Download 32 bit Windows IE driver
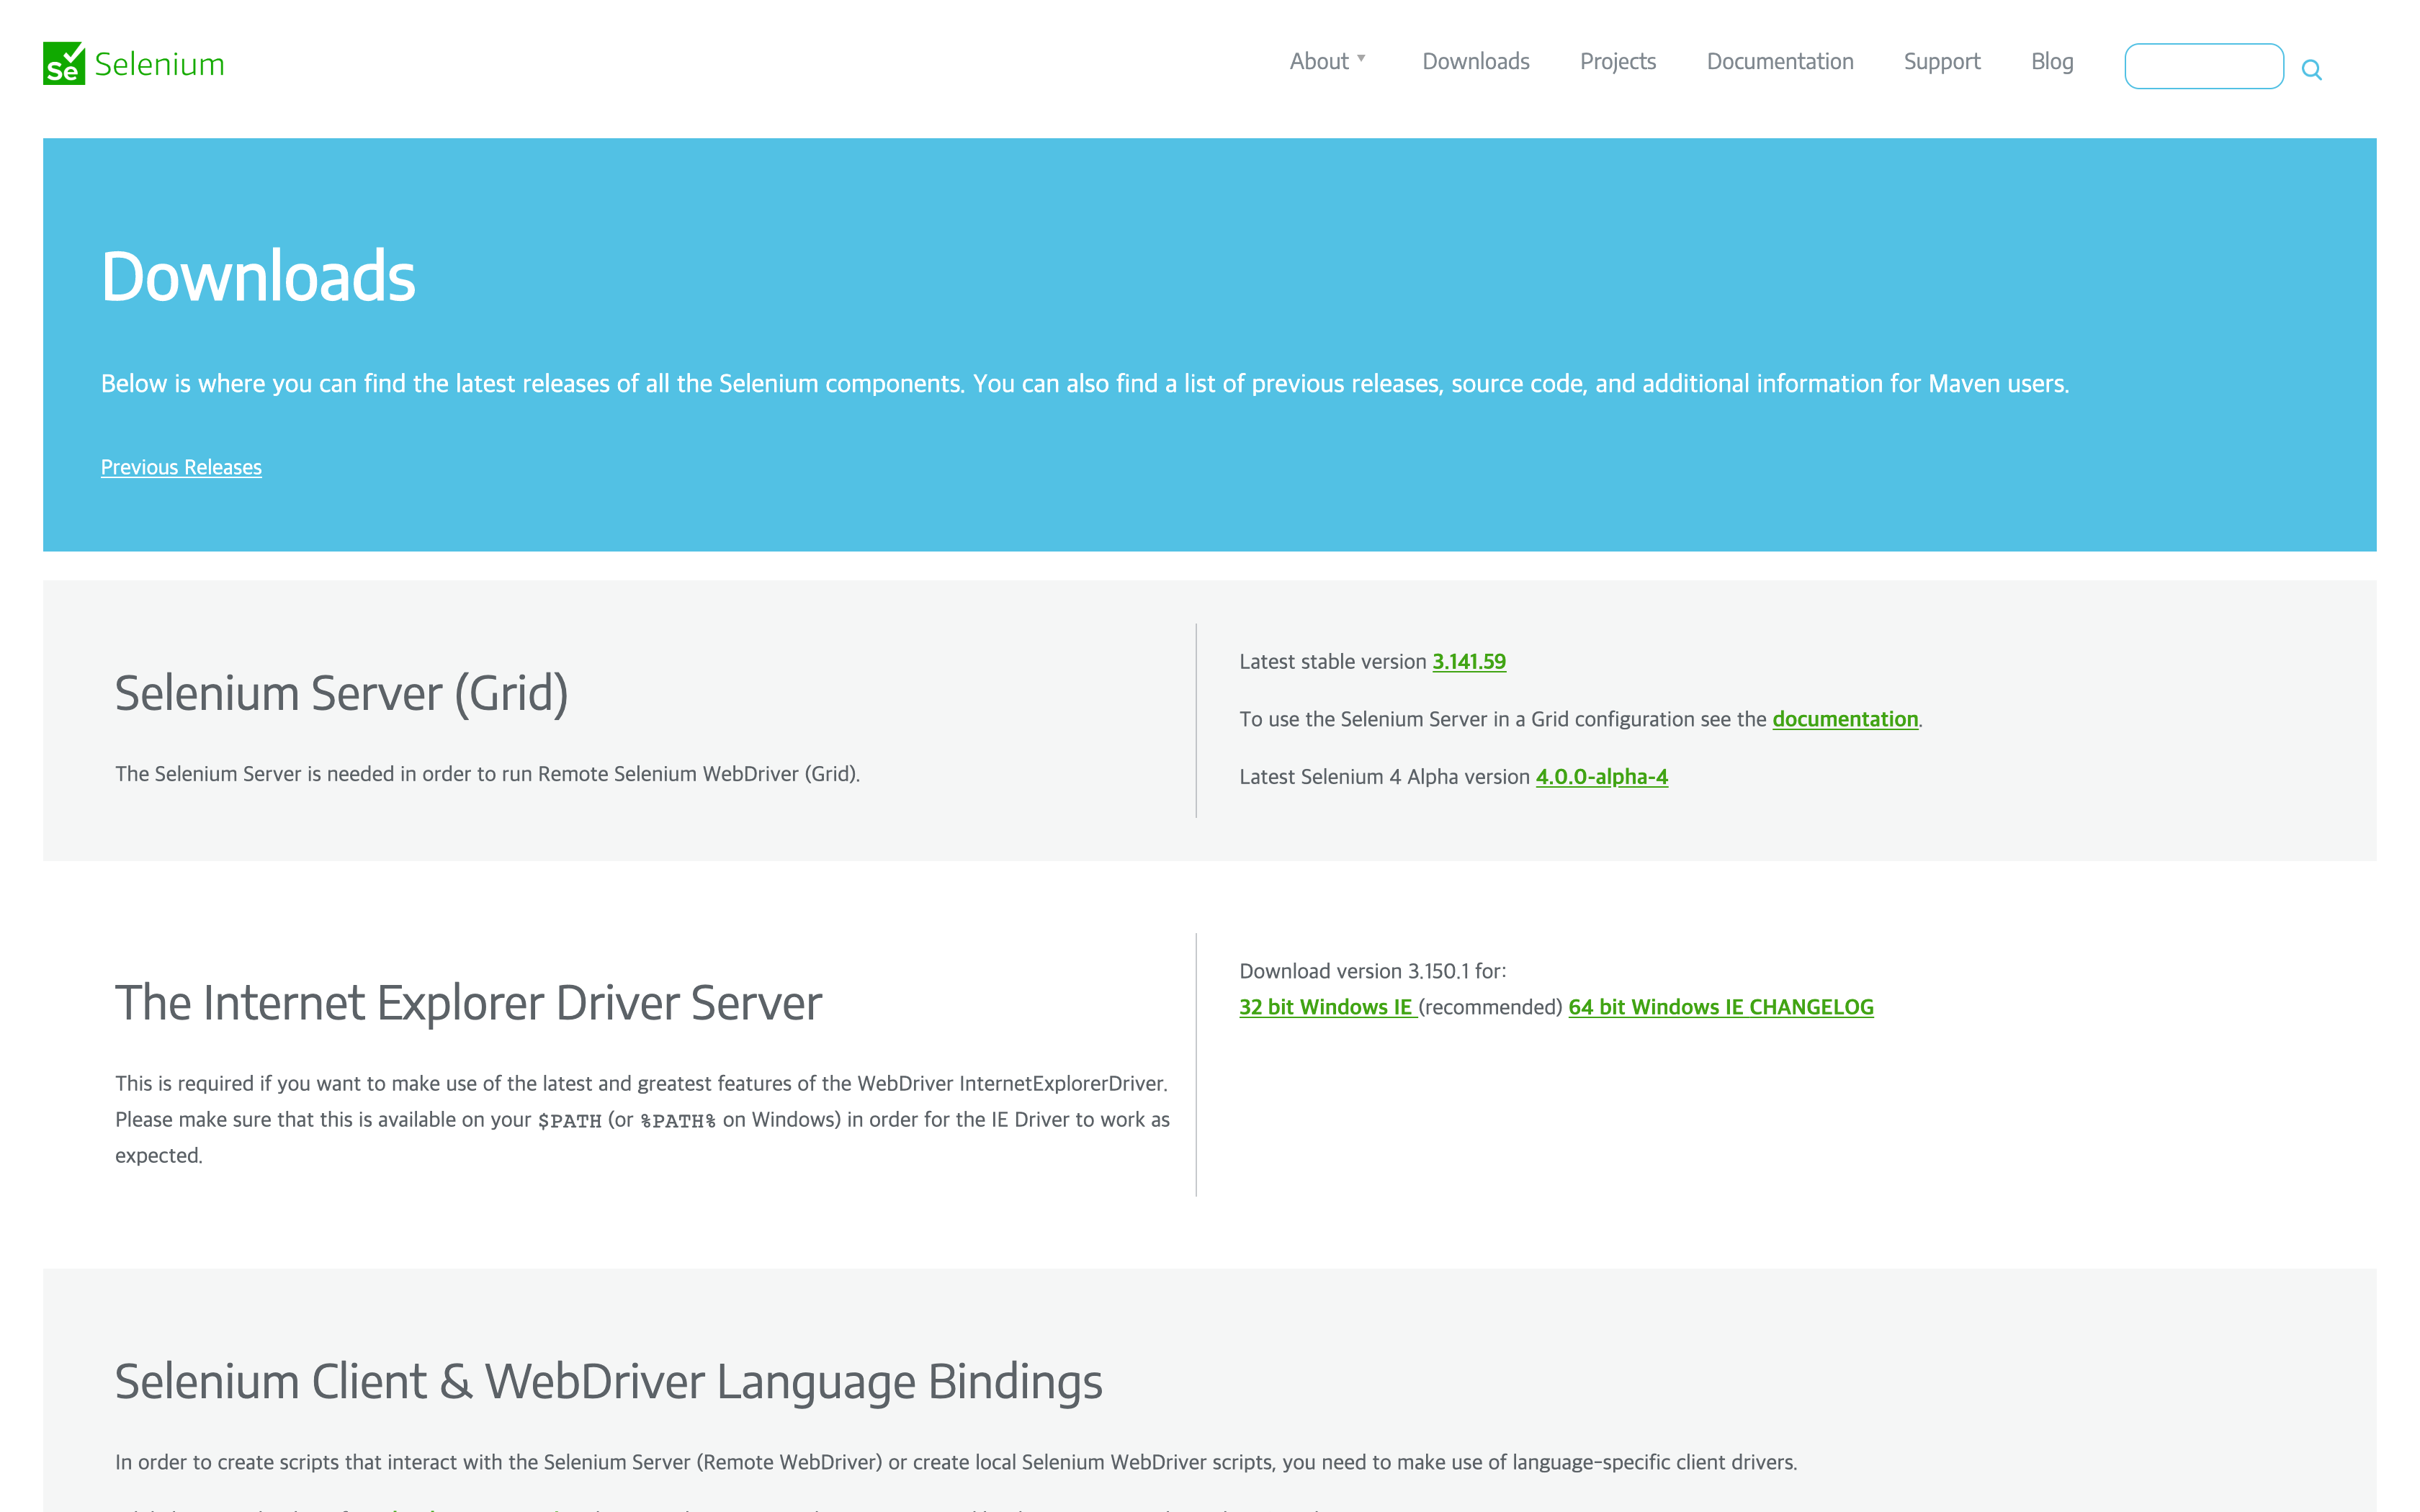 (1325, 1007)
